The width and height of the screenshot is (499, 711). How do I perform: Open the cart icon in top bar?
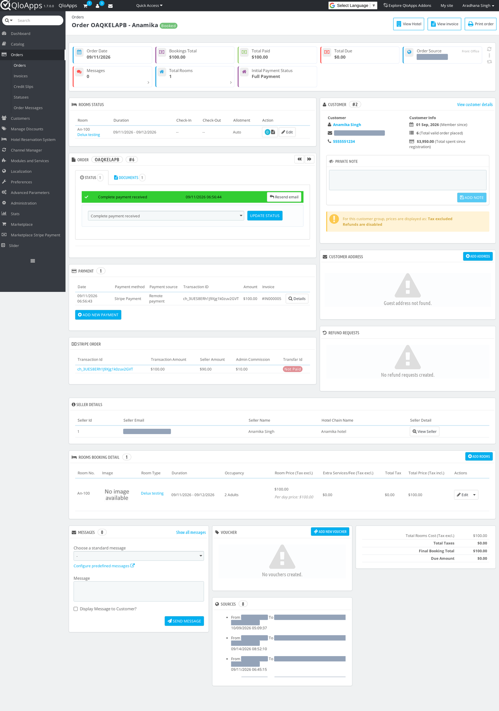[86, 6]
